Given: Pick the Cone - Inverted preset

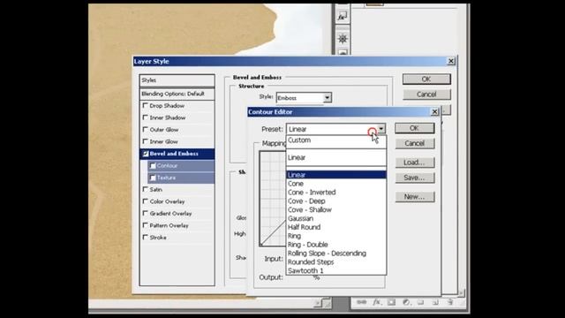Looking at the screenshot, I should click(x=336, y=193).
